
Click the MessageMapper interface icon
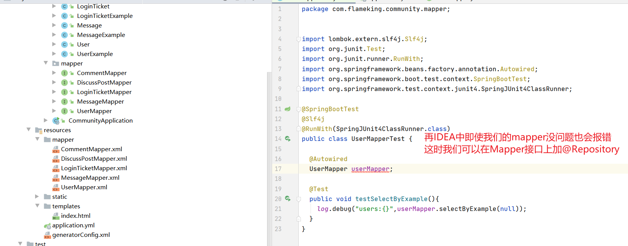(64, 102)
